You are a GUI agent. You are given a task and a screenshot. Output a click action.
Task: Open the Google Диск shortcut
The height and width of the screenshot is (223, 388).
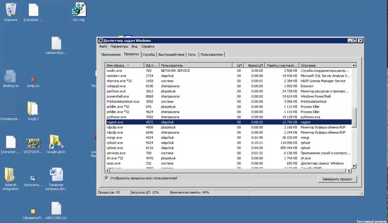(56, 144)
